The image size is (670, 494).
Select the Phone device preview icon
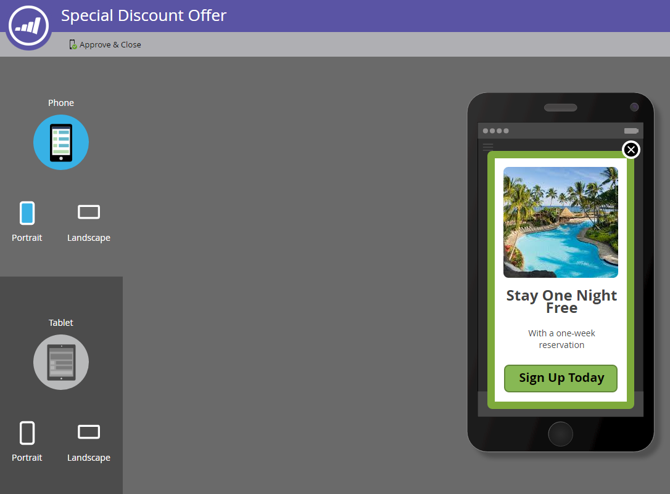point(61,142)
